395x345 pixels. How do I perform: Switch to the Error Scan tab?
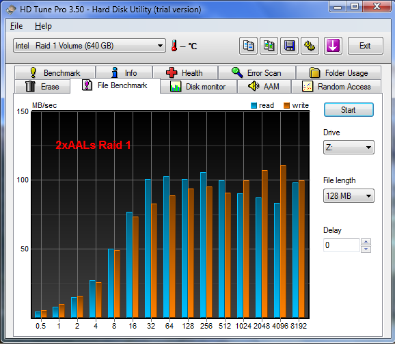coord(257,73)
